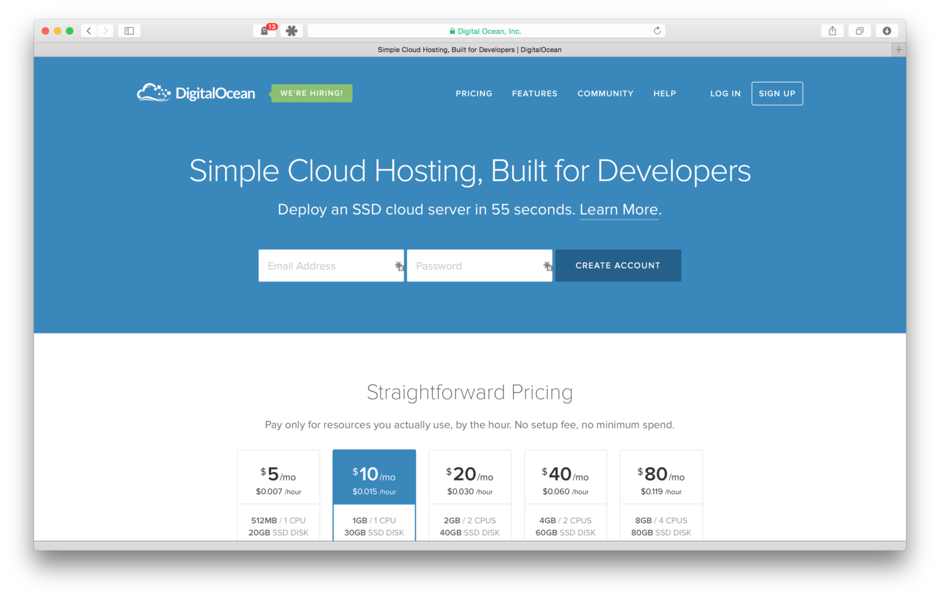940x599 pixels.
Task: Click the 1GB / 1 CPU specs text
Action: click(374, 520)
